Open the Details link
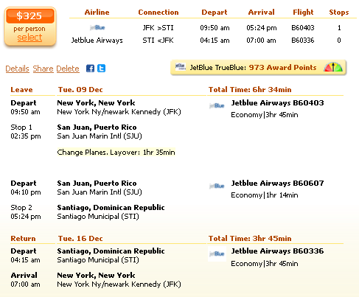 pyautogui.click(x=17, y=69)
